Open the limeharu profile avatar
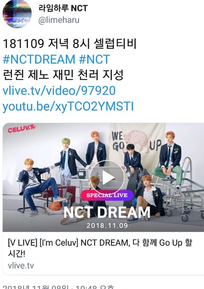Screen dimensions: 204x289 tap(17, 14)
